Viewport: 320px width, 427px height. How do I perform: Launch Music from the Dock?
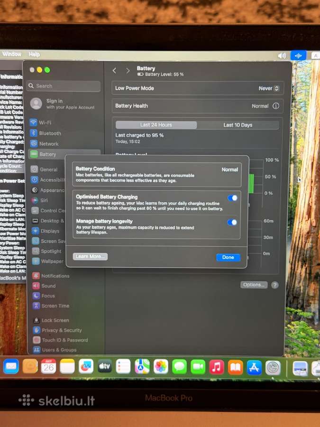217,367
